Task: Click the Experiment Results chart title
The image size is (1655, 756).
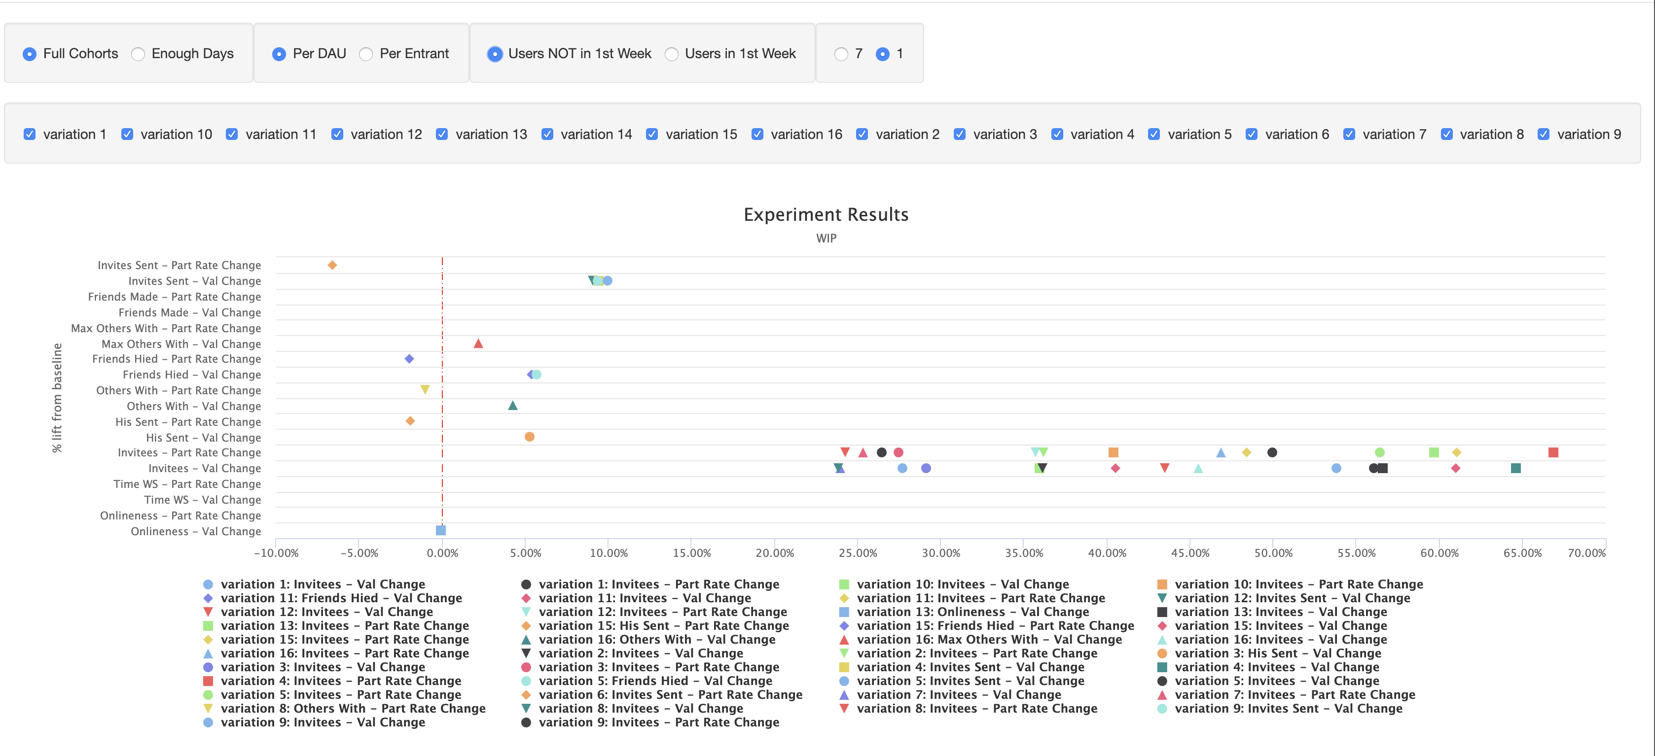Action: tap(826, 214)
